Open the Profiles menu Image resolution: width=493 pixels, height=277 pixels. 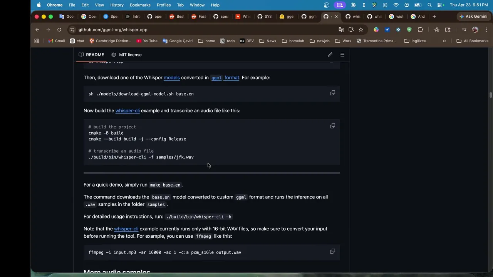click(164, 5)
